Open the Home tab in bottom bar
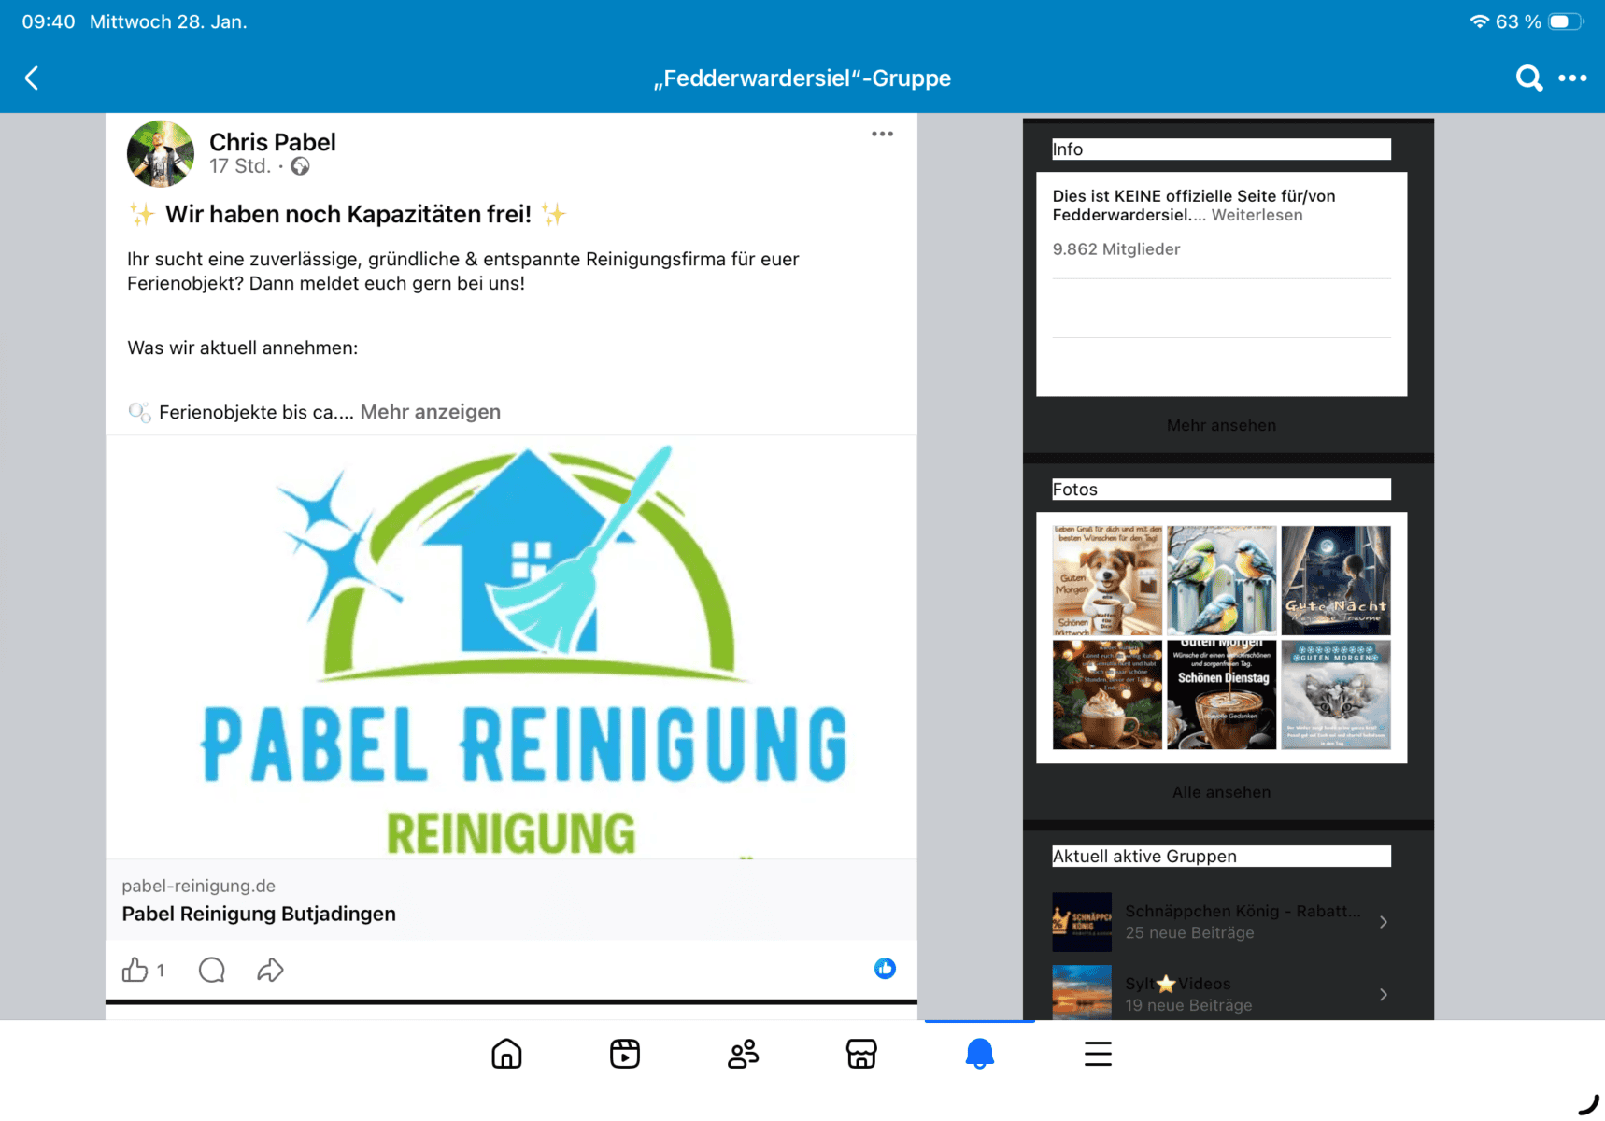The image size is (1605, 1121). (506, 1054)
